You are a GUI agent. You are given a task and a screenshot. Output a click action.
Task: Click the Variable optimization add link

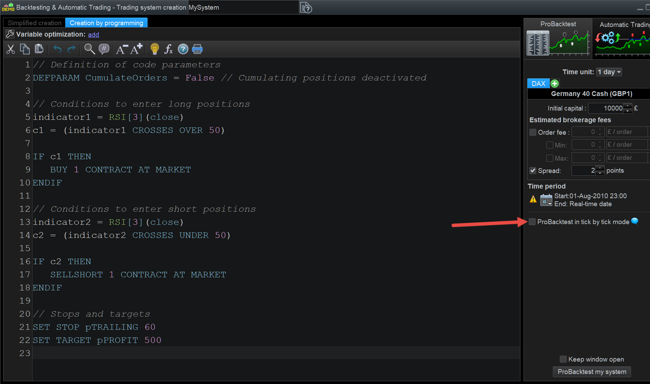tap(93, 35)
